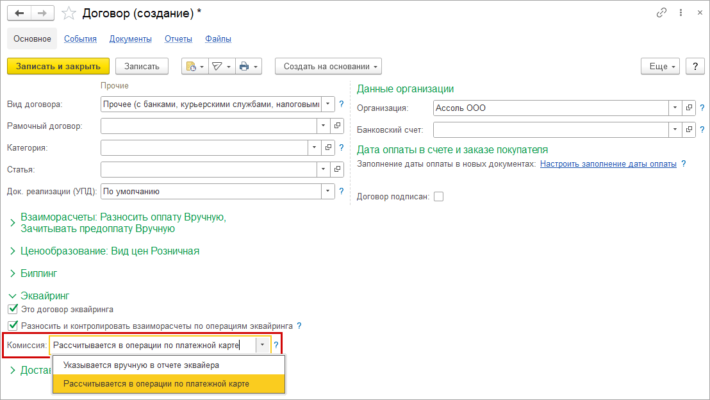This screenshot has height=400, width=710.
Task: Expand the Ценообразование section
Action: (x=110, y=251)
